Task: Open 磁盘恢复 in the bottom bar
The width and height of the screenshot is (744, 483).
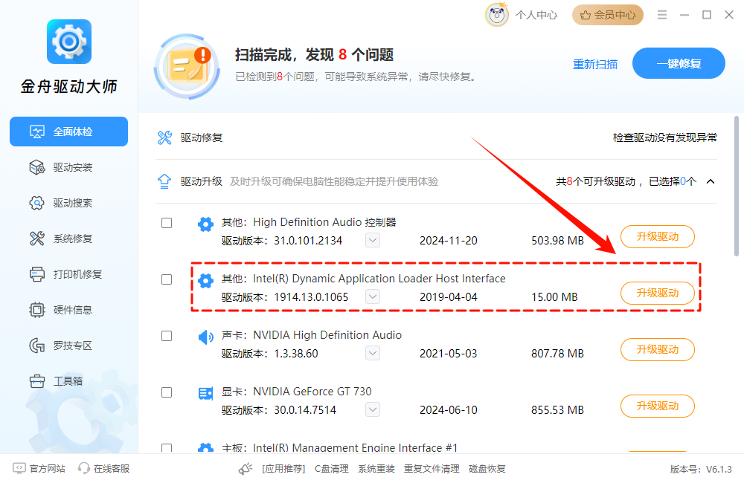Action: pyautogui.click(x=487, y=469)
